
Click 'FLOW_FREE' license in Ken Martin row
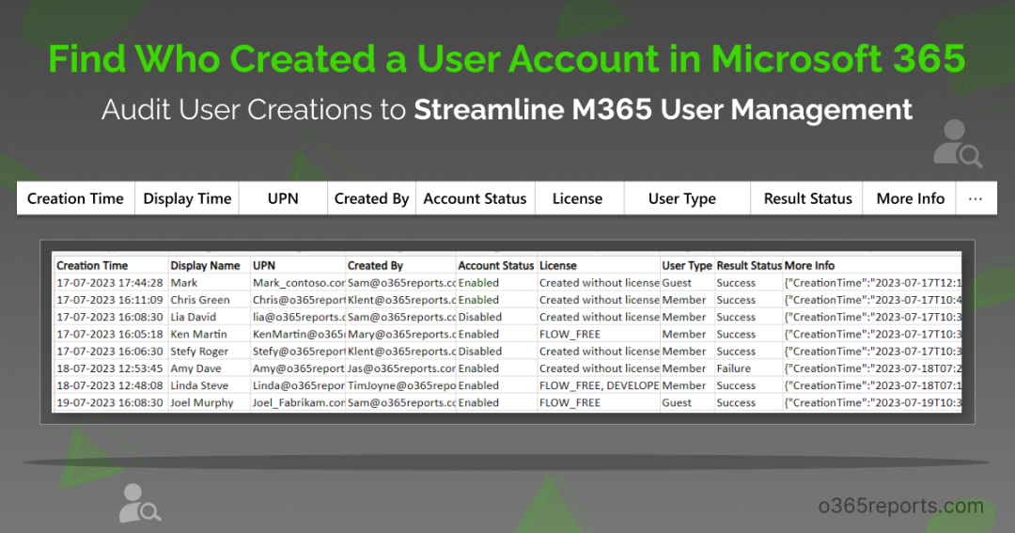(570, 334)
